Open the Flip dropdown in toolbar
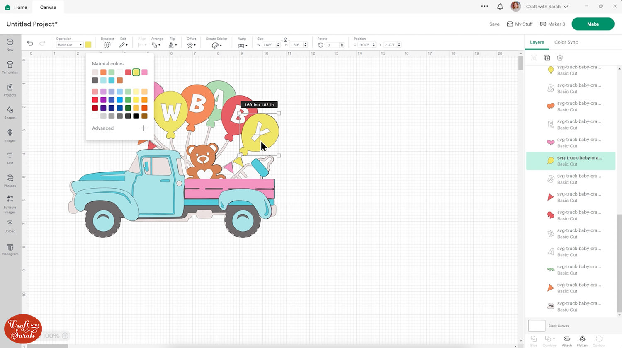622x348 pixels. [173, 45]
